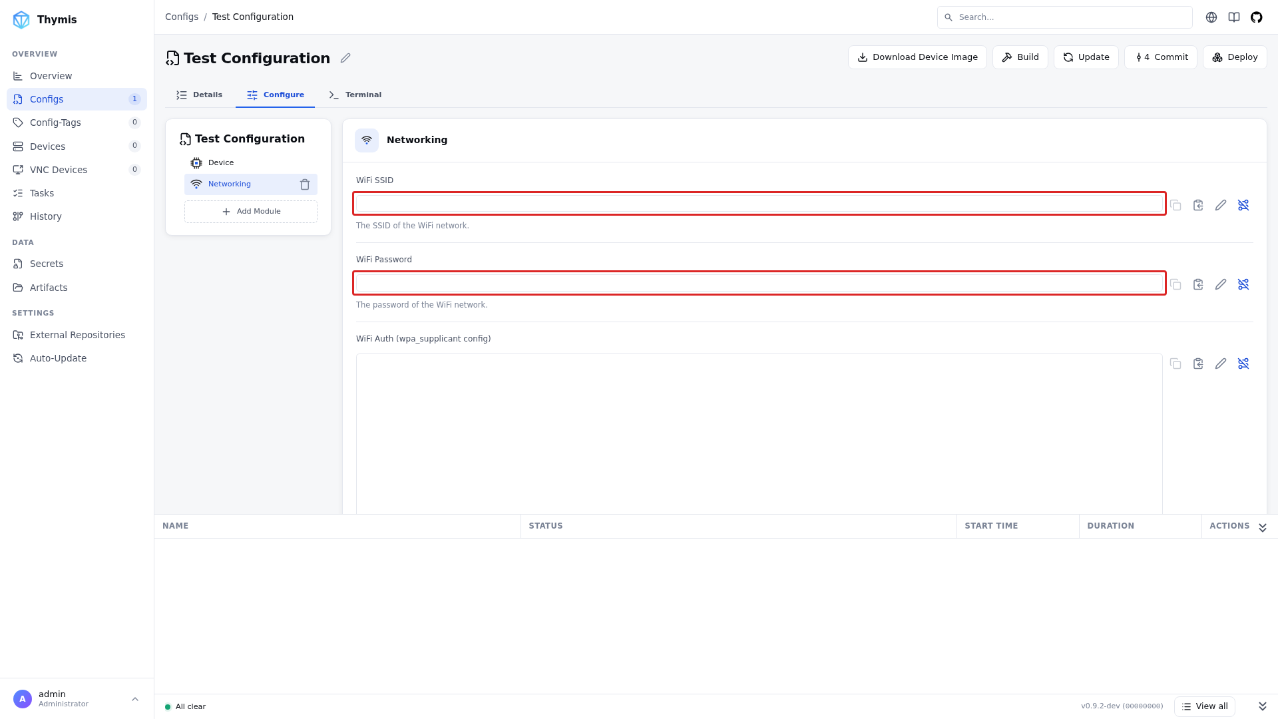Screen dimensions: 1278x719
Task: Add a new module
Action: pos(251,212)
